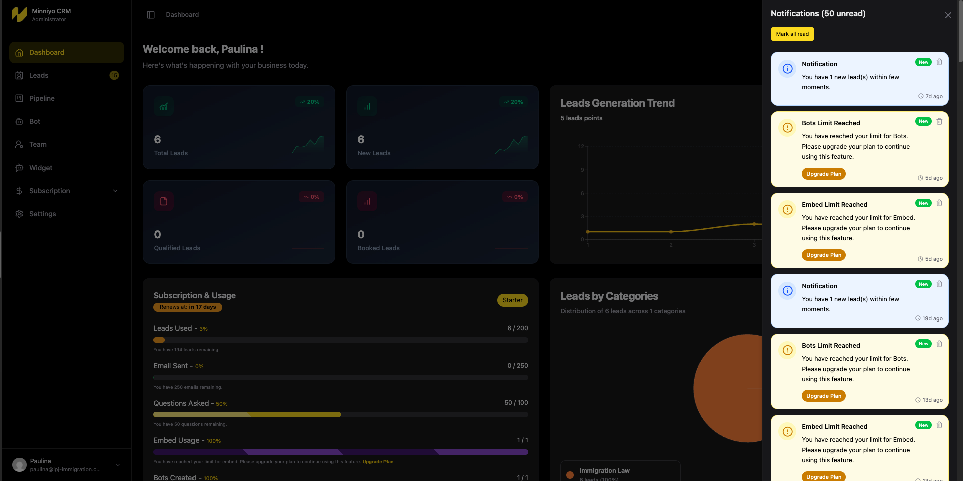Expand Paulina's user account menu

pyautogui.click(x=118, y=465)
